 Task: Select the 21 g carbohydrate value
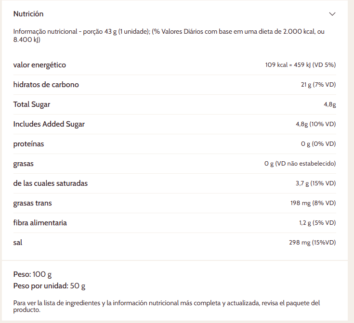coord(318,85)
